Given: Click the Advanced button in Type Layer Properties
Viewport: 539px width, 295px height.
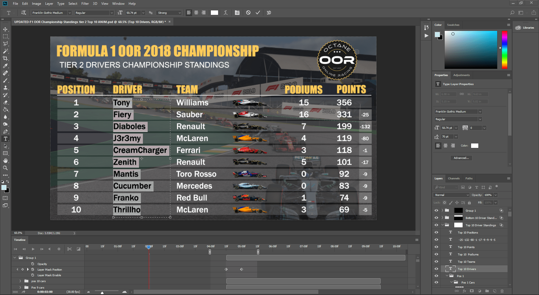Looking at the screenshot, I should tap(461, 158).
